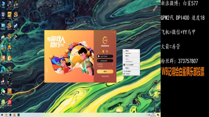The width and height of the screenshot is (209, 117).
Task: Select the 网易云音乐 red desktop icon
Action: click(9, 102)
